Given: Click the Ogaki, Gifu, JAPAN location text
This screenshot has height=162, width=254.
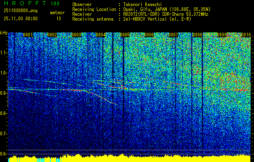Looking at the screenshot, I should 167,9.
